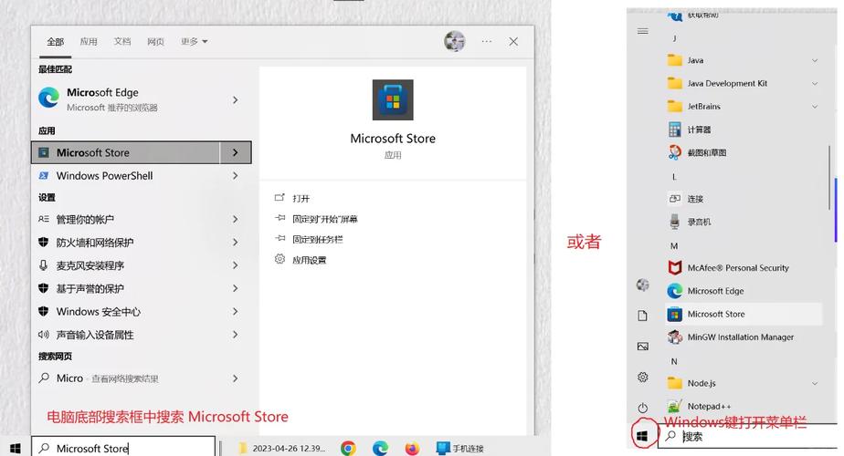Image resolution: width=844 pixels, height=456 pixels.
Task: Click 打开 to open Microsoft Store
Action: click(293, 199)
